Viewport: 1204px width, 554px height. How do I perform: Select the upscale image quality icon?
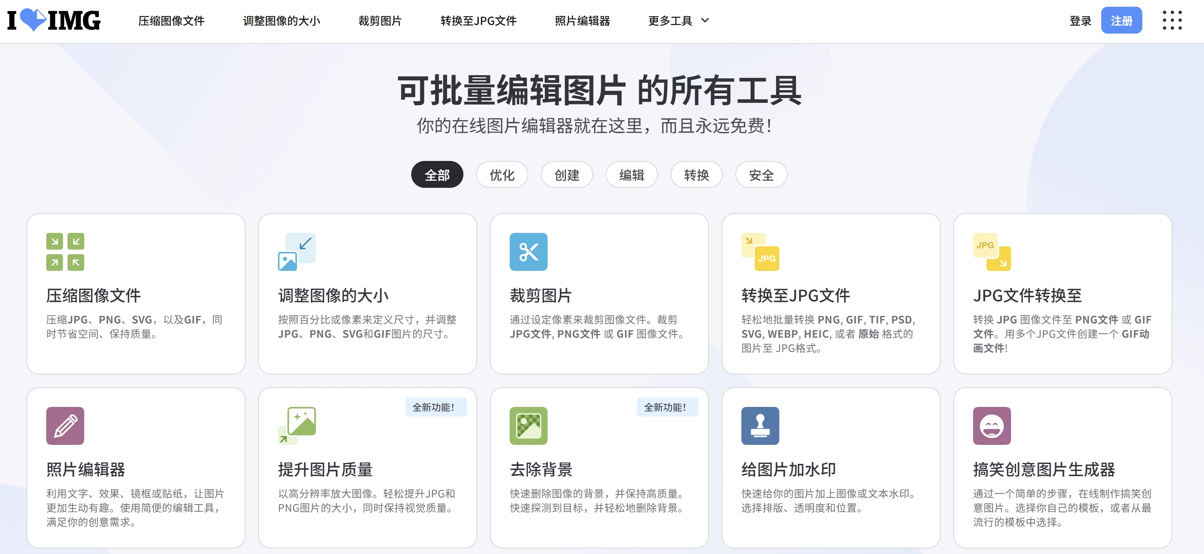point(297,425)
